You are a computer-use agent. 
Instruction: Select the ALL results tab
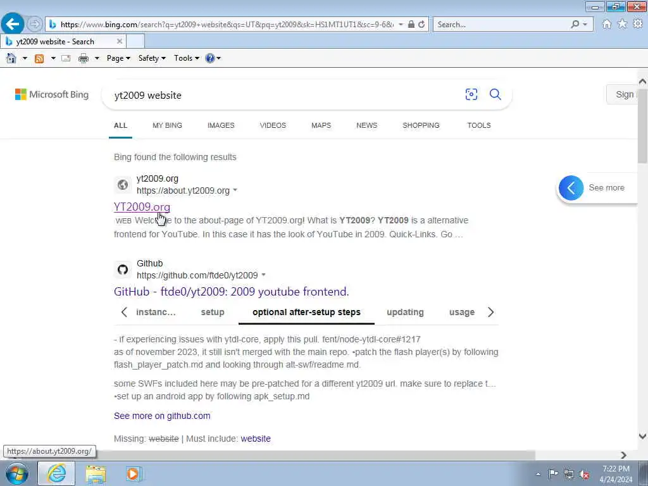[120, 125]
